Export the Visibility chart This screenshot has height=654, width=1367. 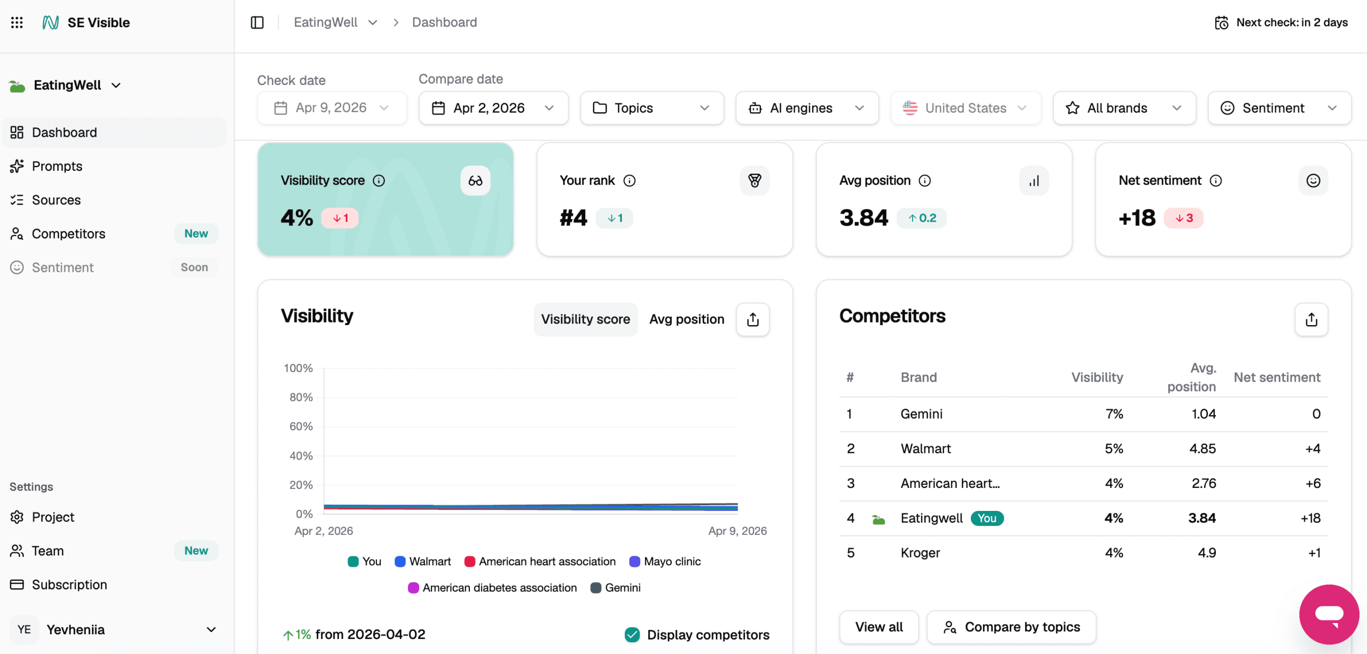click(752, 319)
